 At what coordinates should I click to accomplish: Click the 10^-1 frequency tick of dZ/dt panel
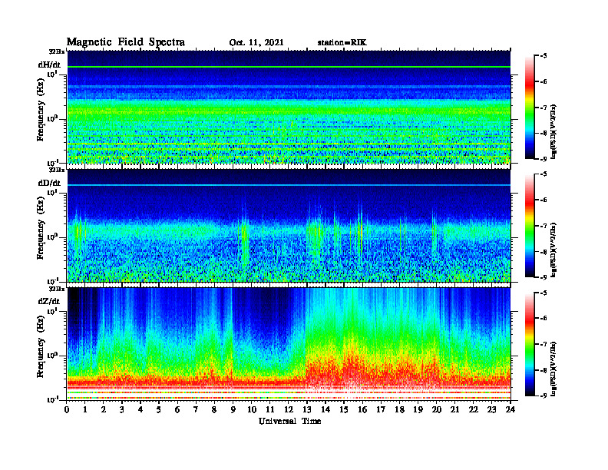53,399
